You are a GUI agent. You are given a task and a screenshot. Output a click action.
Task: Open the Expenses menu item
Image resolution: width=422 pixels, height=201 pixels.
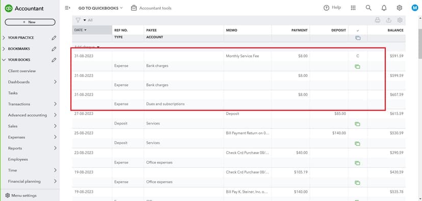click(x=16, y=137)
